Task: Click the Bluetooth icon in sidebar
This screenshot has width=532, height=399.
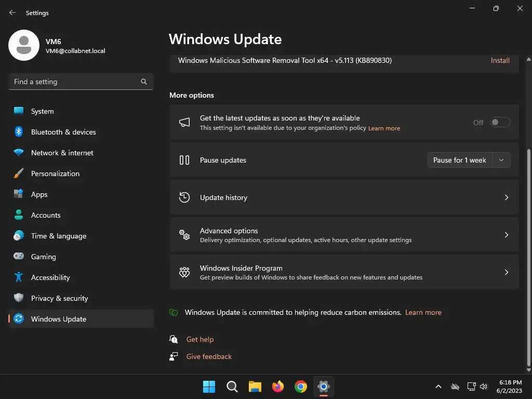Action: point(19,131)
